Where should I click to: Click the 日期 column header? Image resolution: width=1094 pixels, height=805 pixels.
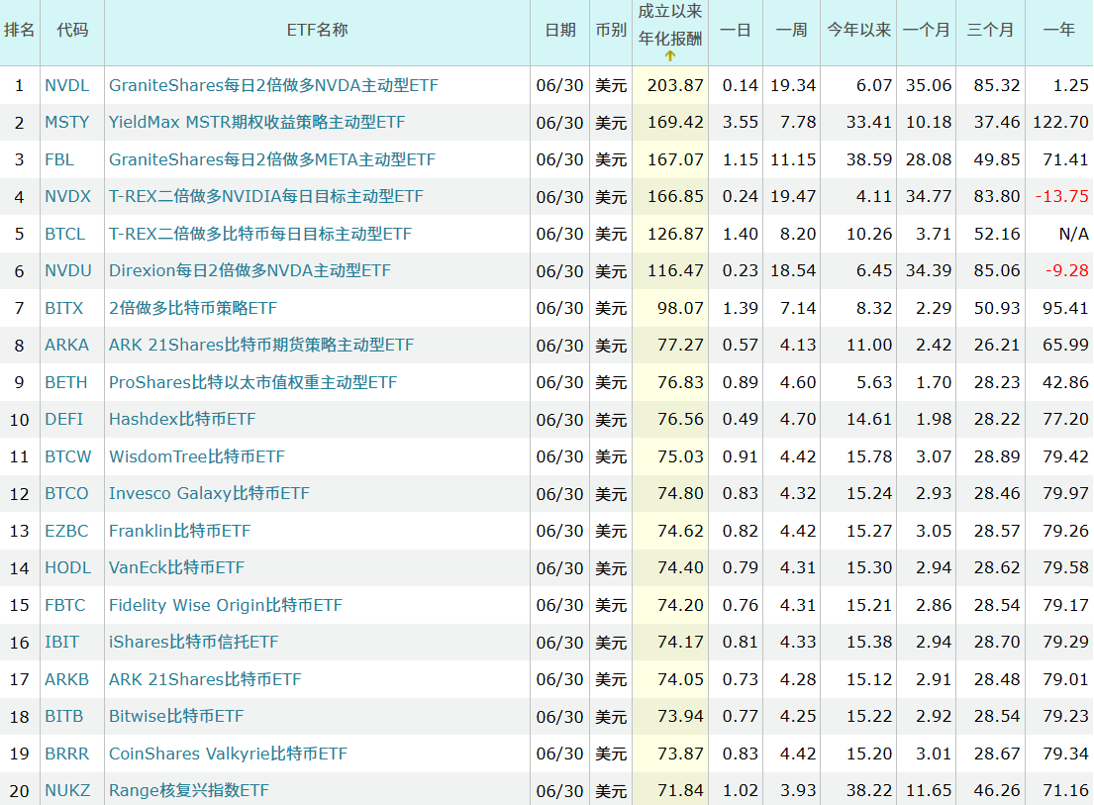click(x=560, y=30)
